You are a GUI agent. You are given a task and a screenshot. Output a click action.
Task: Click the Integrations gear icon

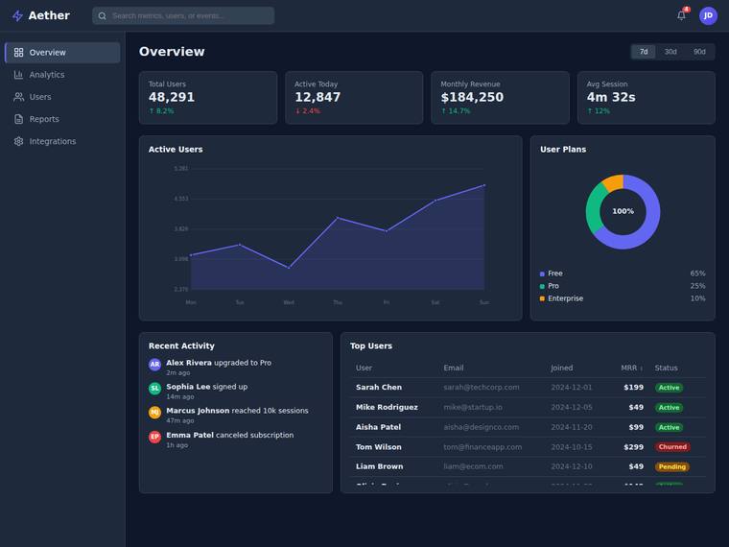coord(18,141)
